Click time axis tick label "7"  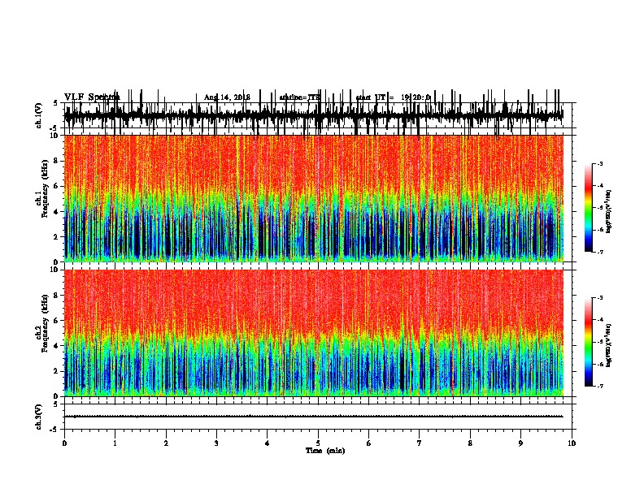tap(420, 443)
